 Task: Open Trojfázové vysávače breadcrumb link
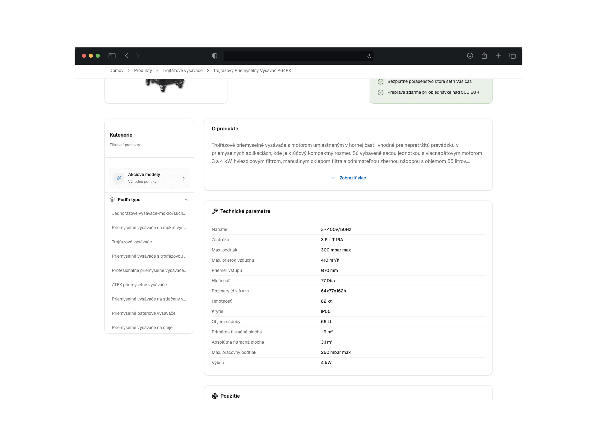click(x=183, y=70)
